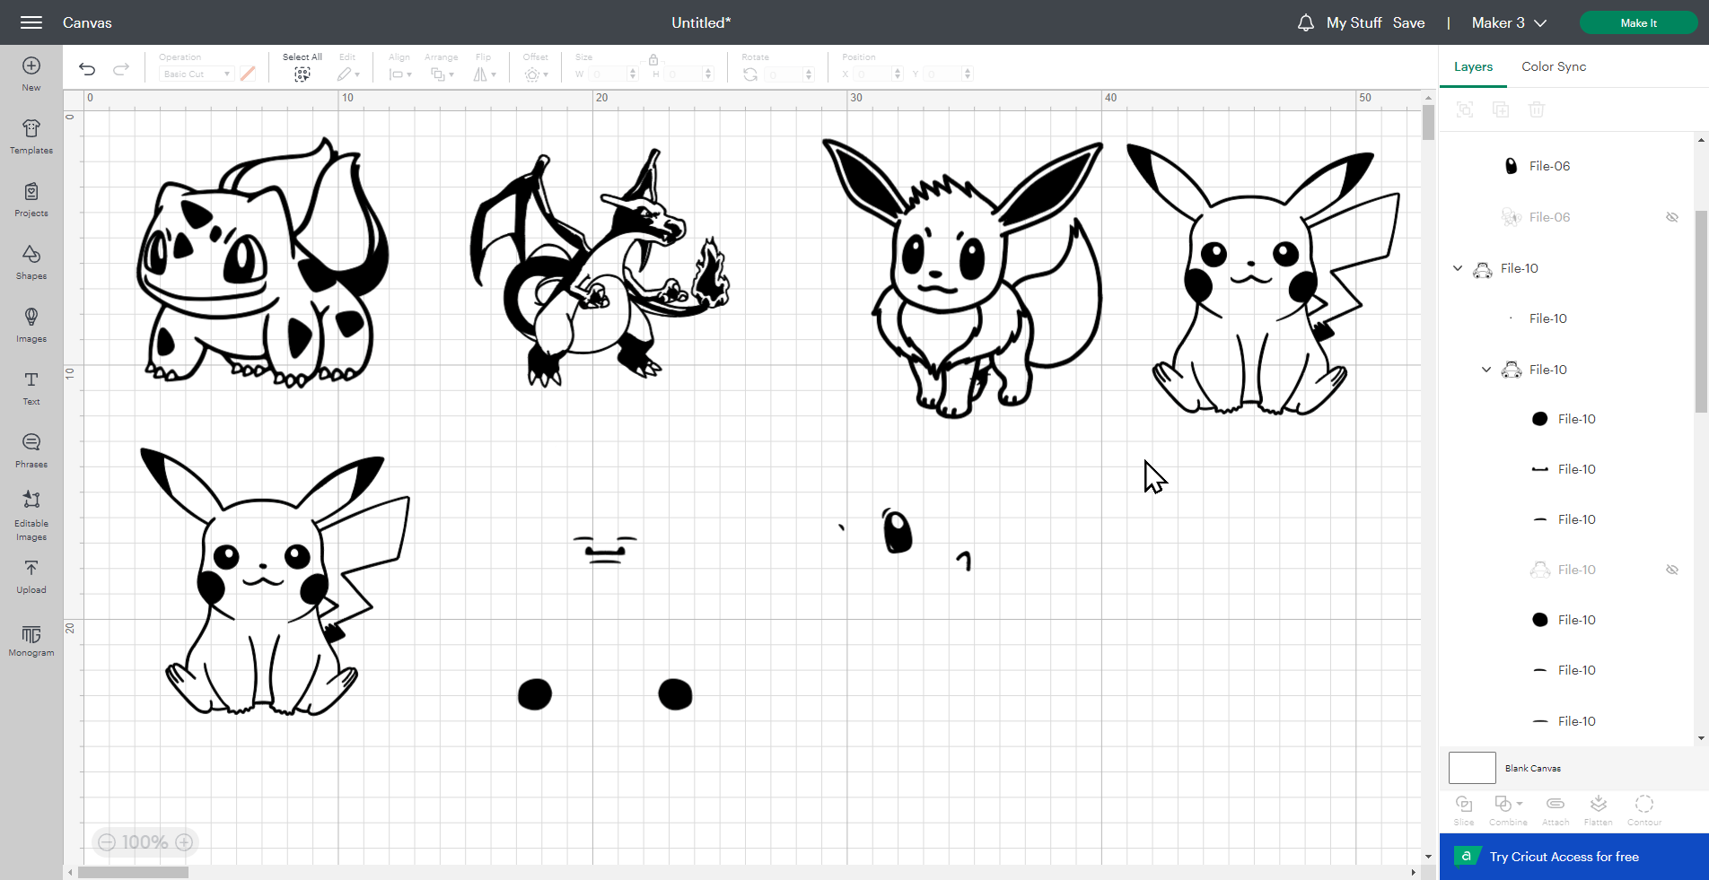This screenshot has width=1709, height=880.
Task: Open the Upload panel
Action: [31, 576]
